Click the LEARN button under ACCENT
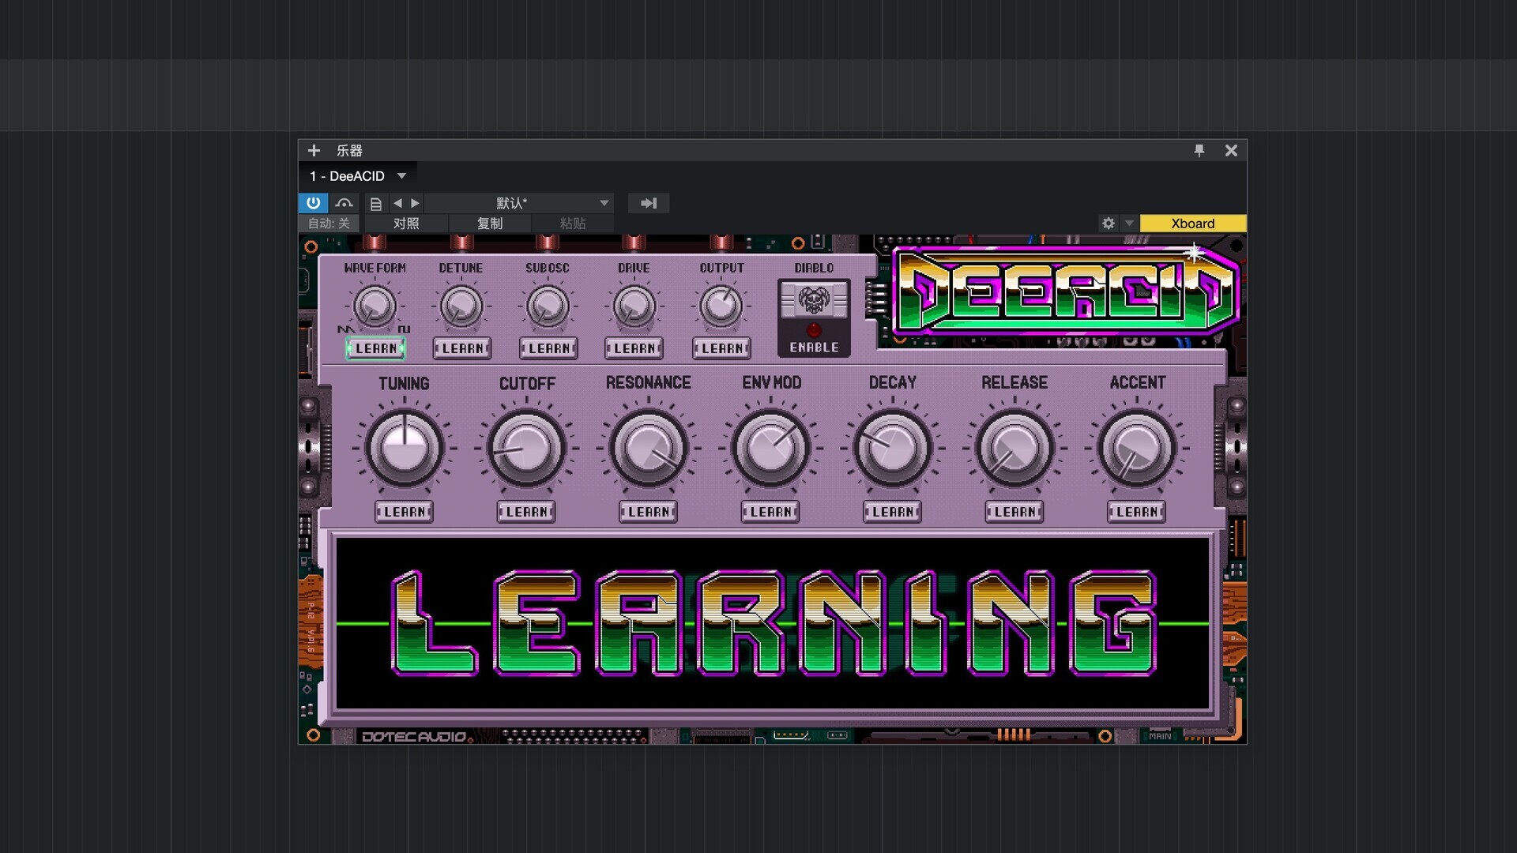 click(1137, 512)
